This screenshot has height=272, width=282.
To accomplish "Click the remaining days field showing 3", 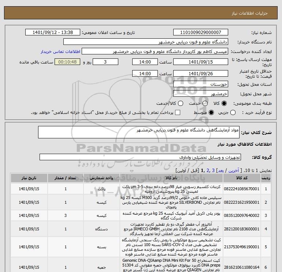I will pyautogui.click(x=105, y=62).
